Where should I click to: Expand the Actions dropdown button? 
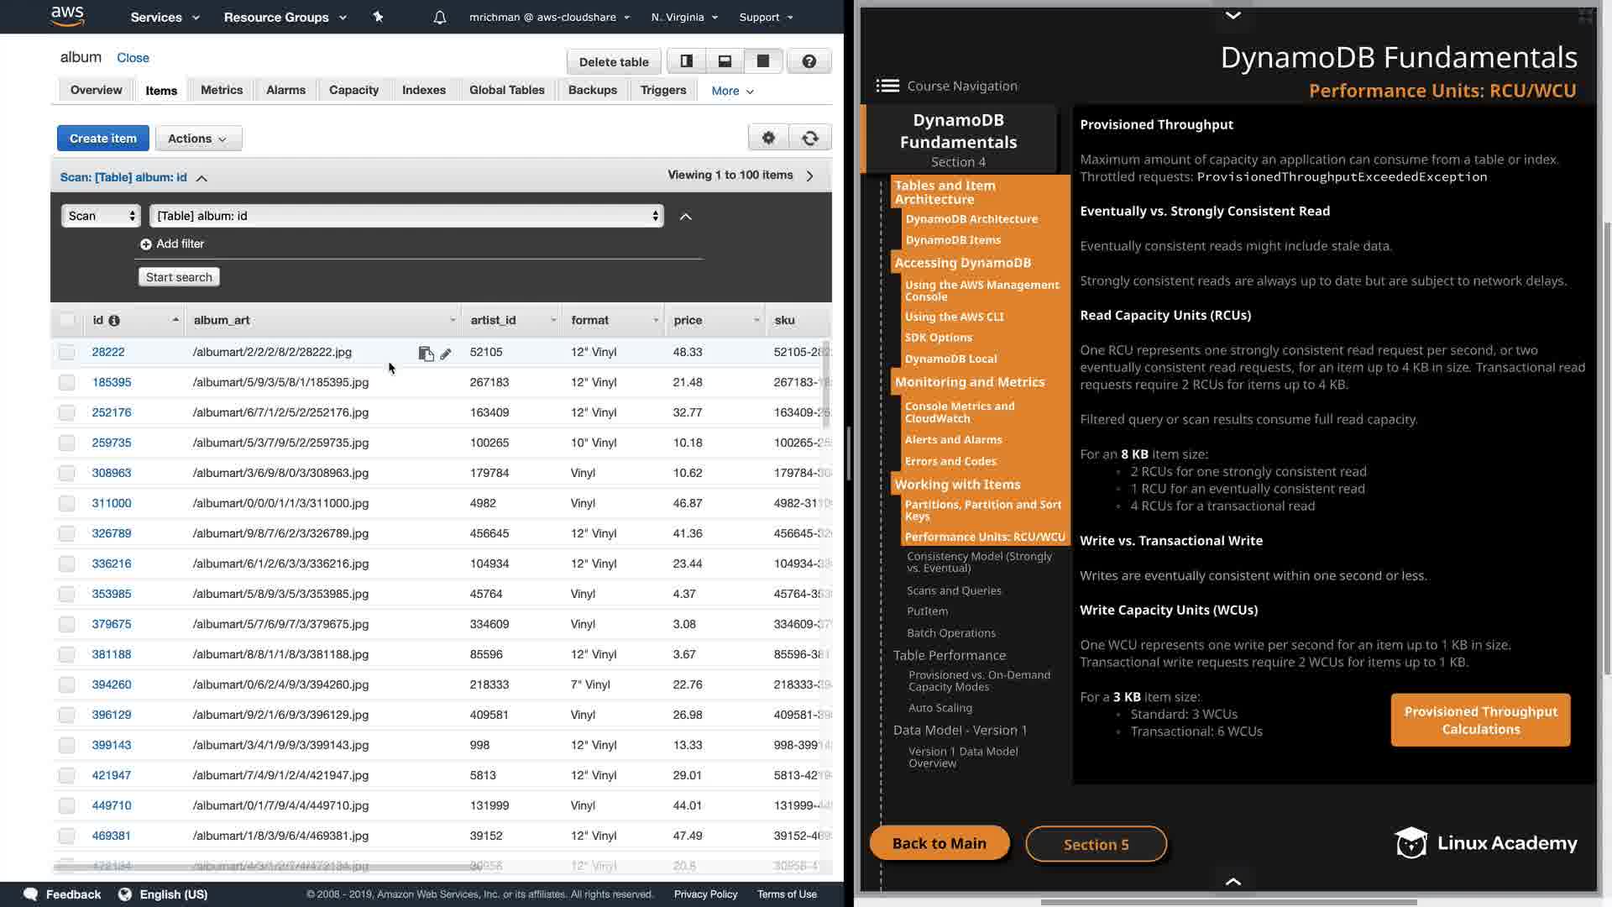point(198,139)
